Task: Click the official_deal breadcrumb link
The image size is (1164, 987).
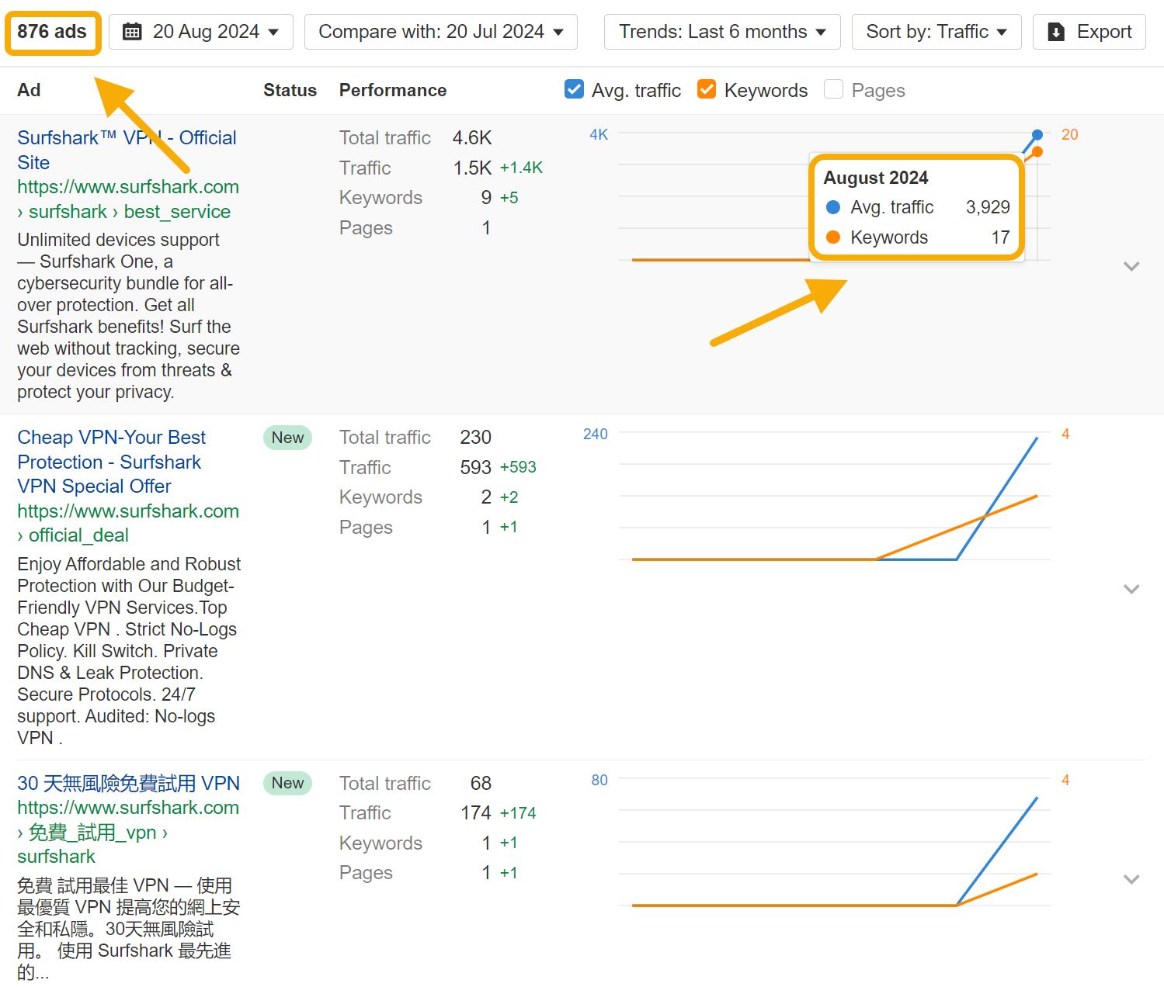Action: [x=79, y=535]
